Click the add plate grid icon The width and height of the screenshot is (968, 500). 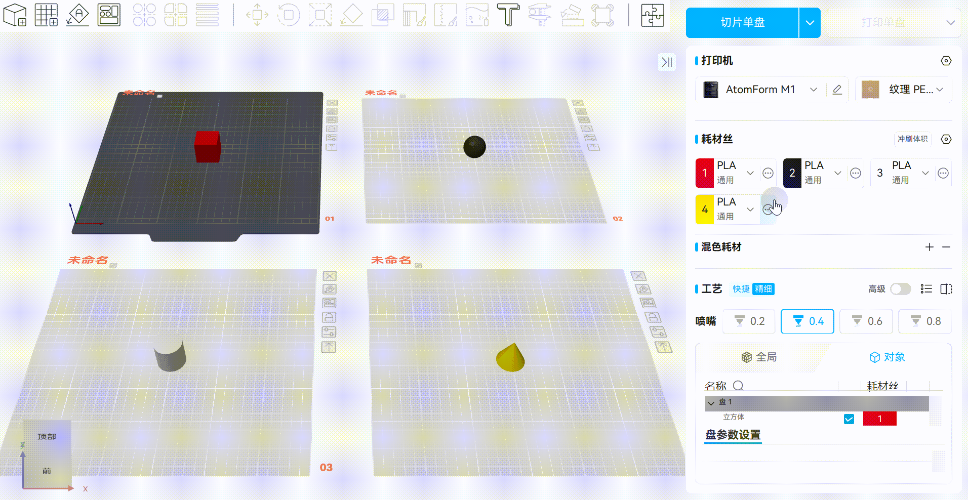coord(46,15)
